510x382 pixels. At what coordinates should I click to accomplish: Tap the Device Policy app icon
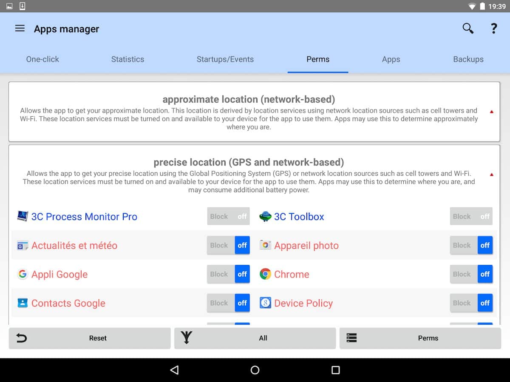[x=265, y=303]
